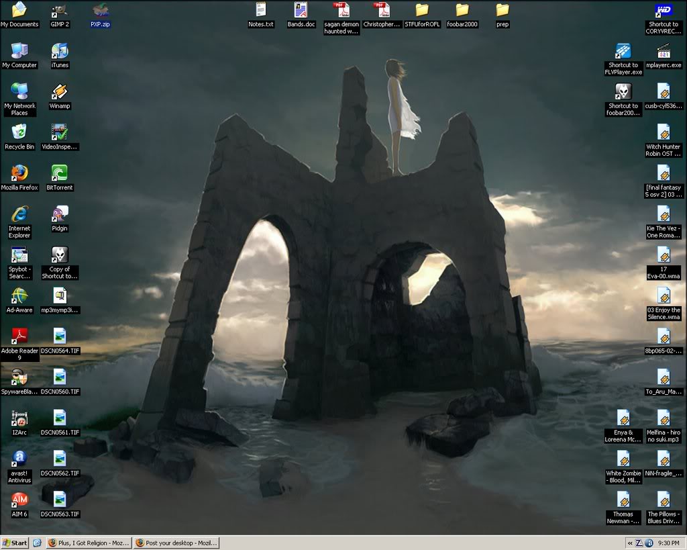Select the 8bp065-02 audio file
Screen dimensions: 687x550
tap(664, 336)
